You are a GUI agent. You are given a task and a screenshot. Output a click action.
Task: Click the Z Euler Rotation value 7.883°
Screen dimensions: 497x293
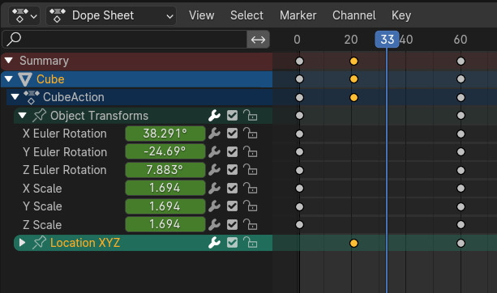point(165,170)
